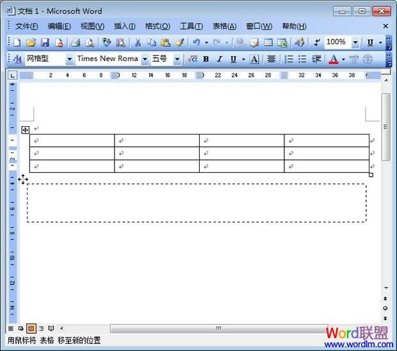Open the Times New Roman font dropdown
Screen dimensions: 397x351
coord(145,60)
